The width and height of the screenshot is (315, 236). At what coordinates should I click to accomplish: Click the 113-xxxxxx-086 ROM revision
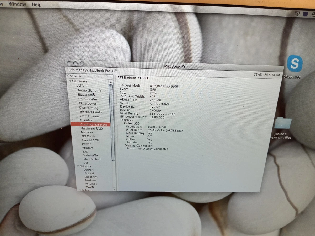tap(162, 114)
